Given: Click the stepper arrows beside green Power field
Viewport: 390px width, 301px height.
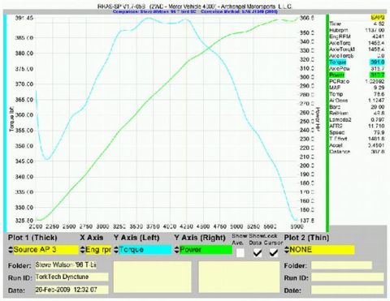Looking at the screenshot, I should click(x=177, y=250).
